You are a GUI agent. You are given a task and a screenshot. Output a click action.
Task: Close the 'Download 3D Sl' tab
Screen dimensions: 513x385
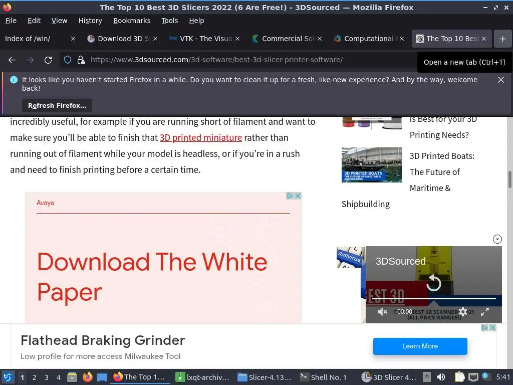click(155, 39)
